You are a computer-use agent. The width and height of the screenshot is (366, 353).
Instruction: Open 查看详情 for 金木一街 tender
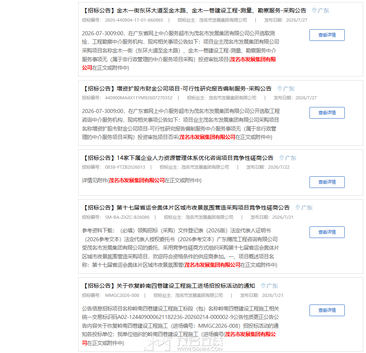[327, 35]
